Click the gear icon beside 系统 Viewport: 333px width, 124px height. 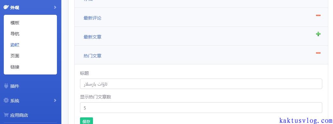(6, 100)
